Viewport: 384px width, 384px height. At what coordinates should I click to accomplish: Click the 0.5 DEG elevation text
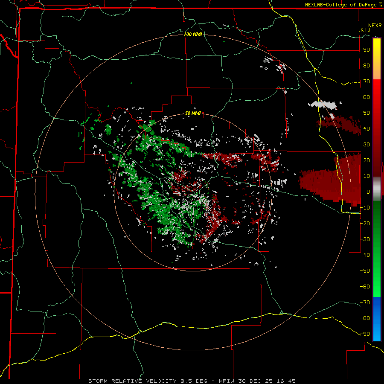(x=194, y=381)
